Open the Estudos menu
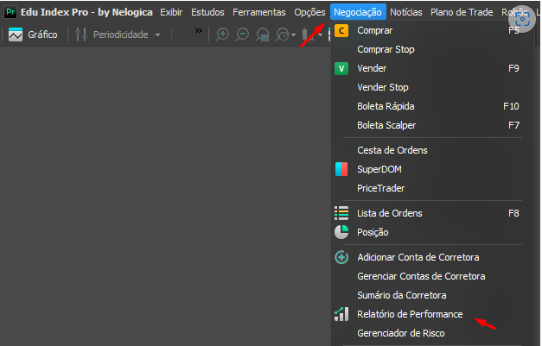 coord(207,12)
